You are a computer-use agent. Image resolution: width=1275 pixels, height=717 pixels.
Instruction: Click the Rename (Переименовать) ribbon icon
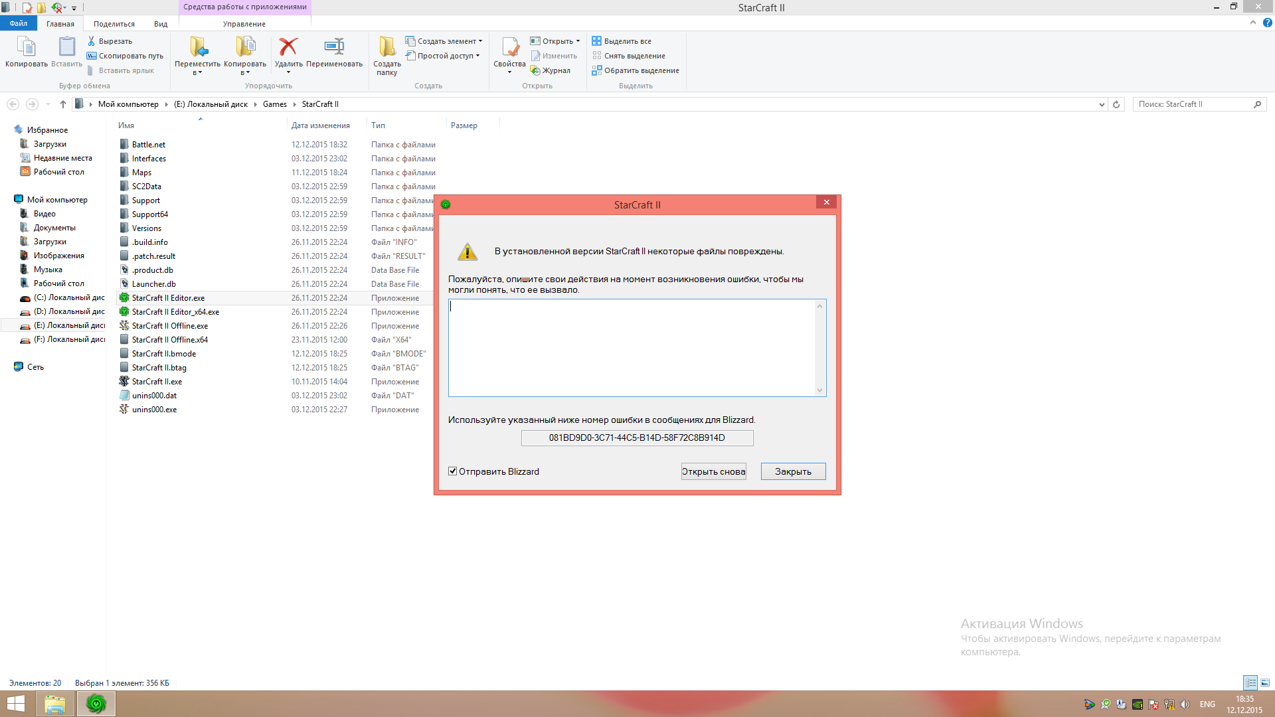coord(334,47)
